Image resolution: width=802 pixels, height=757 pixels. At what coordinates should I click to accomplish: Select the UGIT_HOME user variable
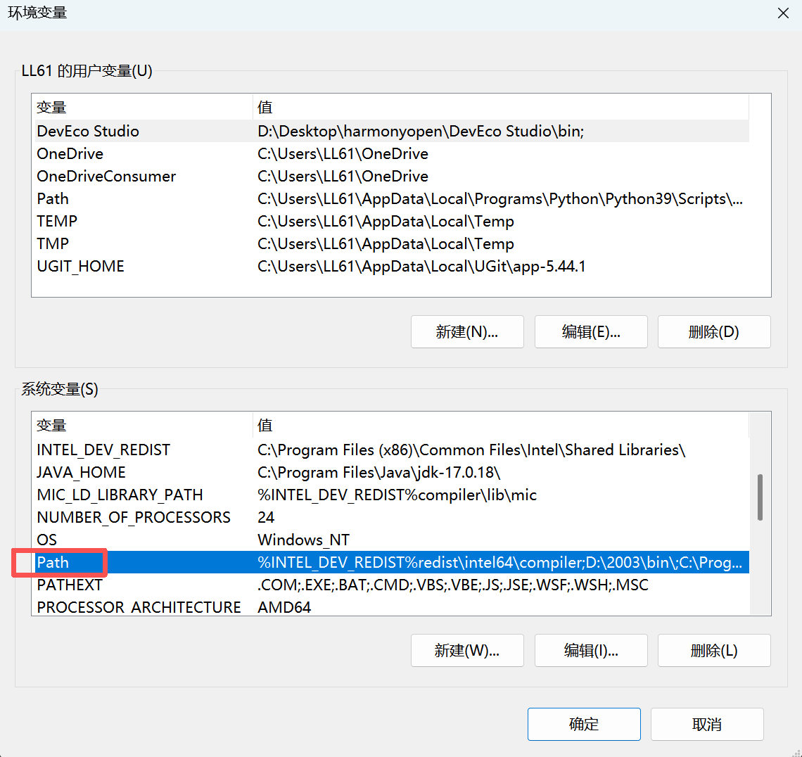click(392, 267)
